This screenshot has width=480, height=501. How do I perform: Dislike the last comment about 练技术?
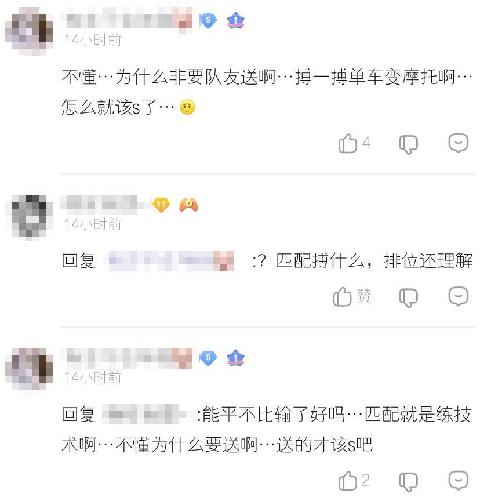point(409,481)
